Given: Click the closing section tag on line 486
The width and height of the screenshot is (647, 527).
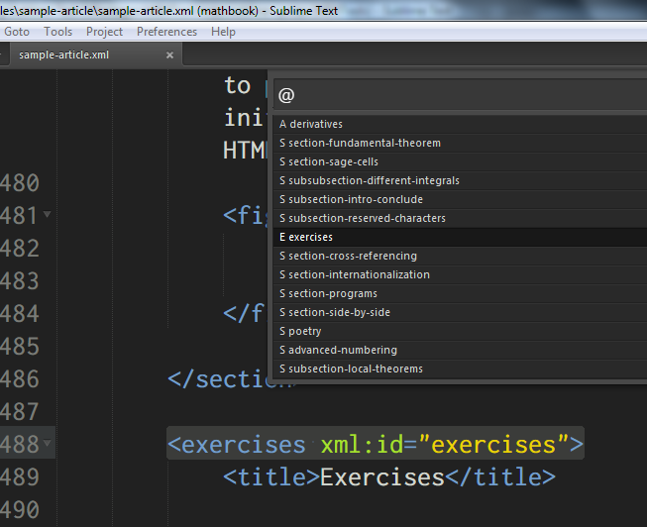Looking at the screenshot, I should click(x=232, y=379).
